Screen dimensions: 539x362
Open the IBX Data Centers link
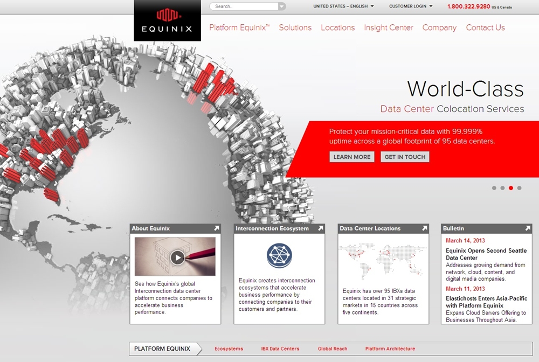(x=280, y=349)
